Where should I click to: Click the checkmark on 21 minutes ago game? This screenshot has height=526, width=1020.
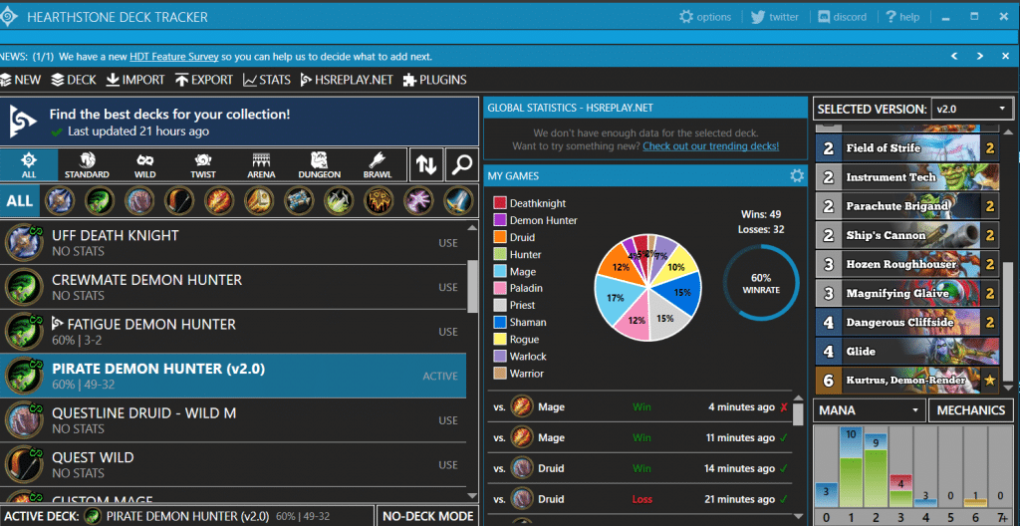[x=783, y=499]
